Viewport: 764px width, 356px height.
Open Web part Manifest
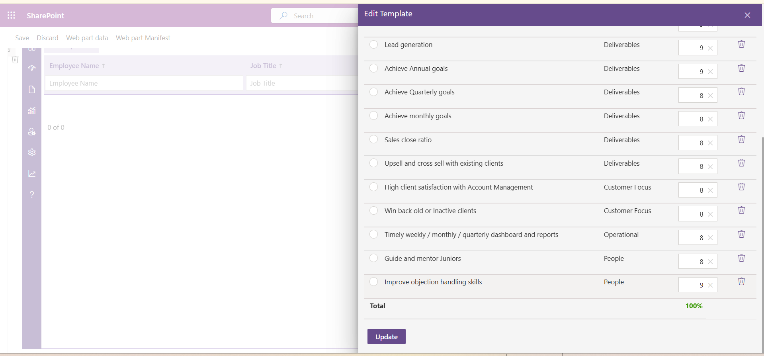coord(143,38)
